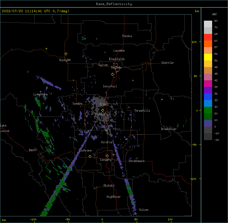Viewport: 228px width, 223px height.
Task: Click the 80 value on the dBZ scale
Action: (216, 21)
